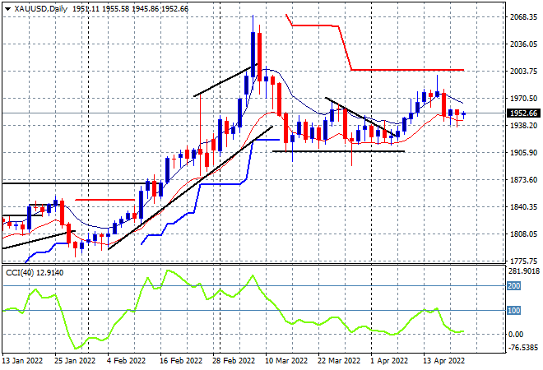Select the CCI(40) 12.9140 indicator label
The image size is (543, 370).
tap(35, 273)
